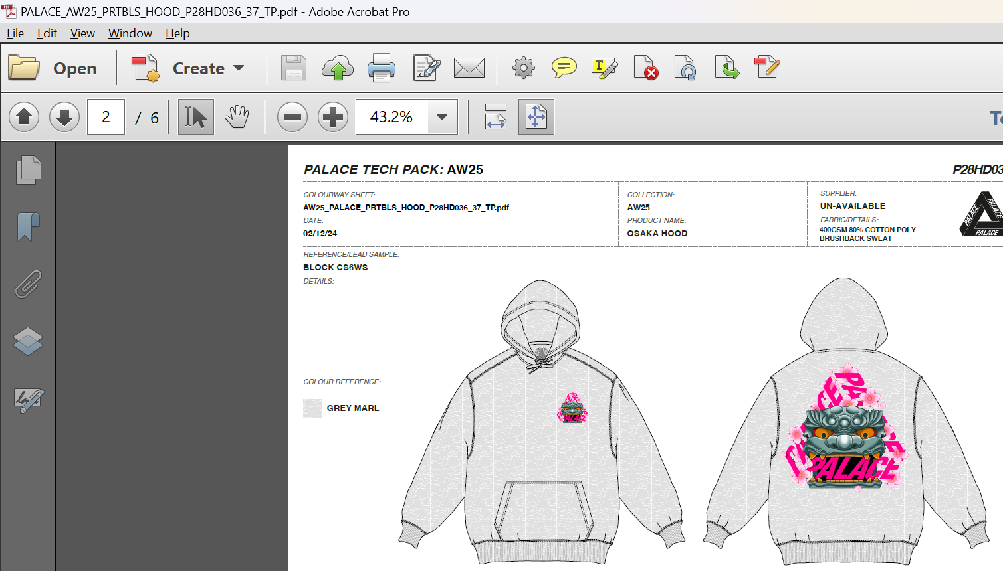
Task: Select the highlight text tool
Action: click(x=604, y=68)
